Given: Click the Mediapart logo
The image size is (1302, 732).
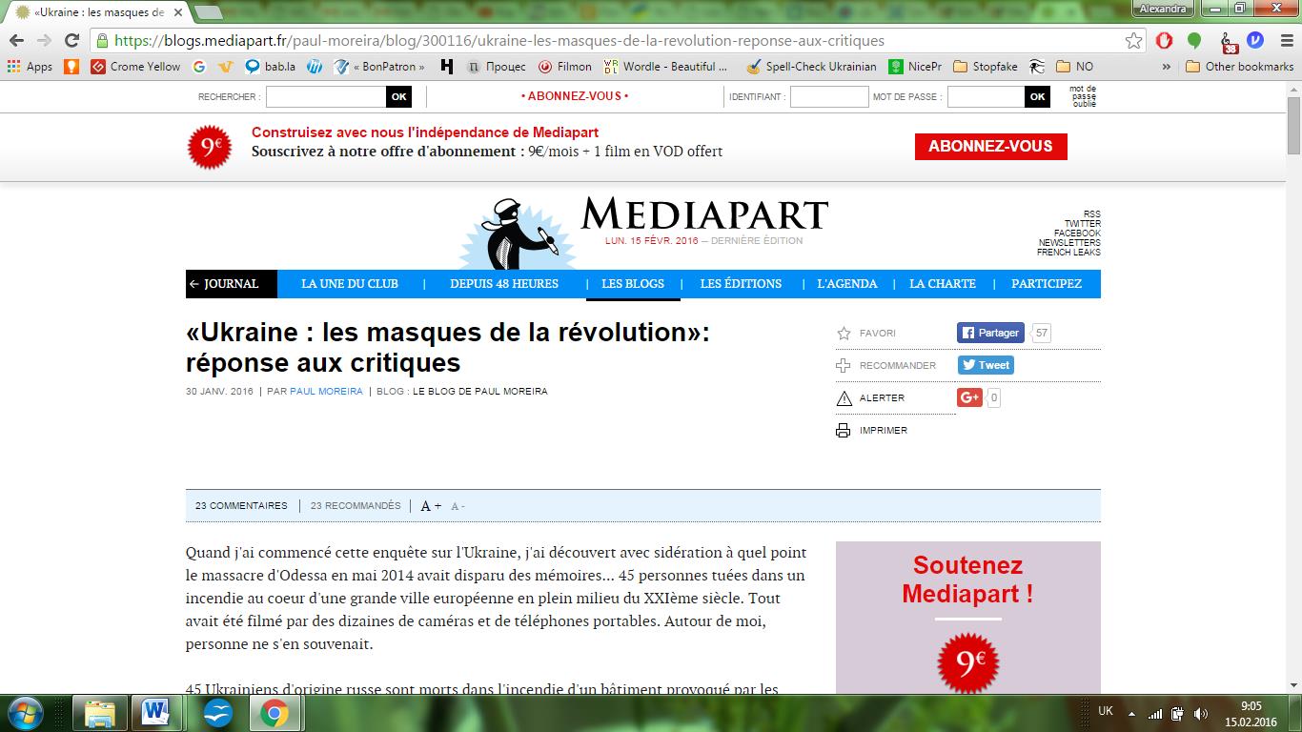Looking at the screenshot, I should point(704,214).
